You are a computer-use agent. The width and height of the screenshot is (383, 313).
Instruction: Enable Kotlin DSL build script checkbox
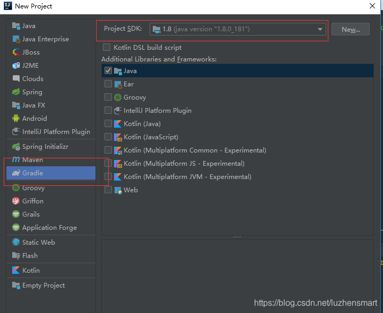pos(107,47)
